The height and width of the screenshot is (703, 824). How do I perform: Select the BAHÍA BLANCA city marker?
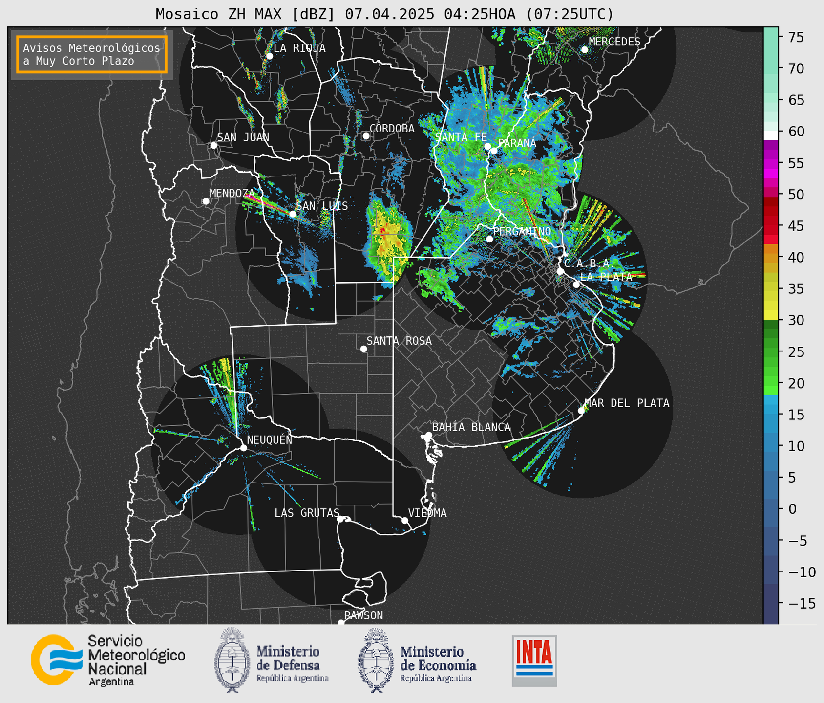428,435
